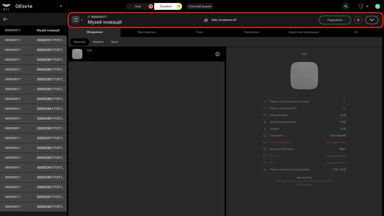Viewport: 384px width, 216px height.
Task: Select the Обладнання tab
Action: pos(95,32)
